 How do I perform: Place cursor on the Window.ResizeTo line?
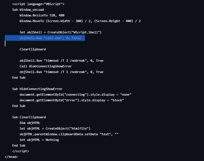click(x=42, y=15)
